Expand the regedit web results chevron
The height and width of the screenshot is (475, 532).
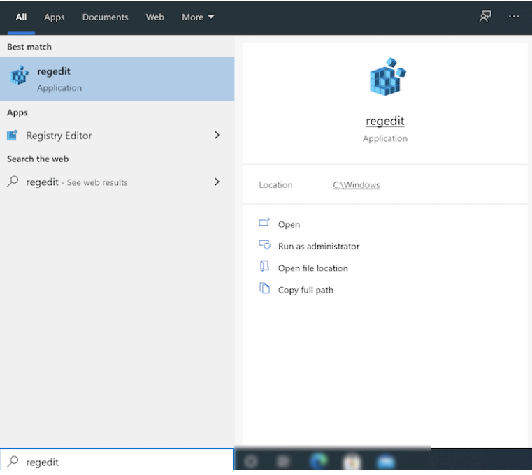coord(217,182)
